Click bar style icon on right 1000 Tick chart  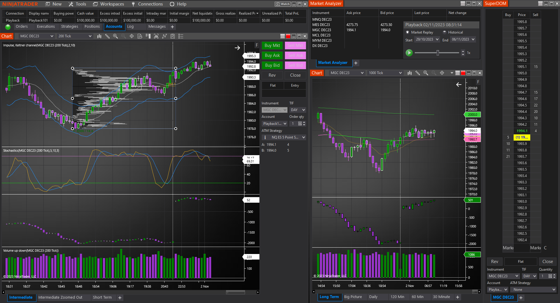409,73
